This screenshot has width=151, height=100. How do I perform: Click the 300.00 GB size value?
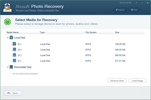[x=120, y=50]
